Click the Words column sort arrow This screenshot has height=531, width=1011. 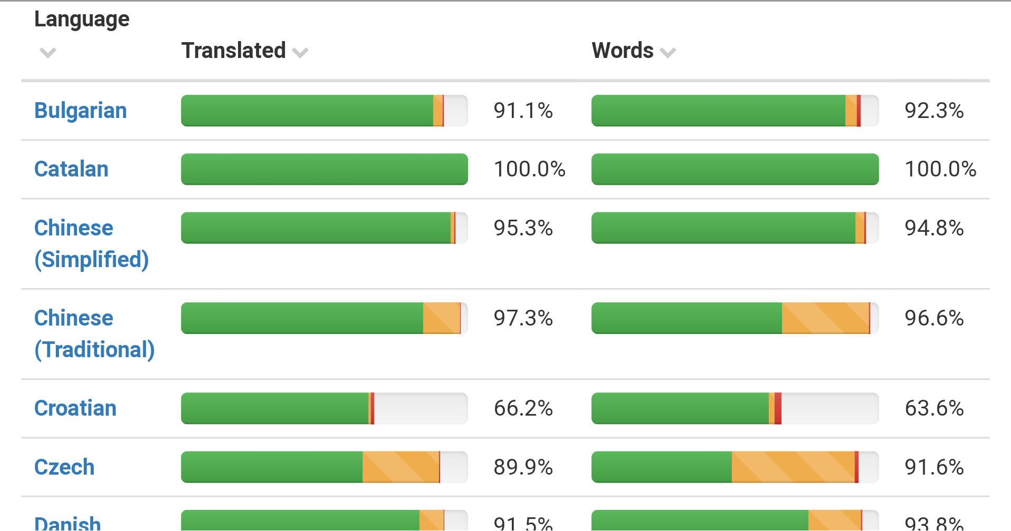(x=668, y=52)
